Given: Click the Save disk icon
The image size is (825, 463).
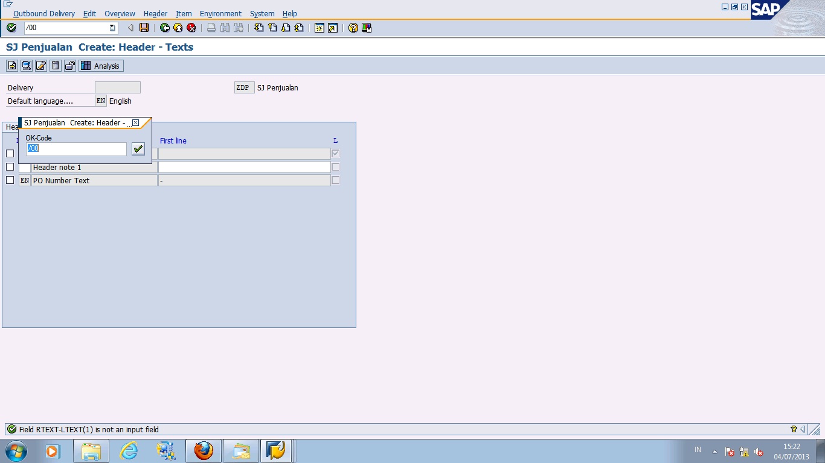Looking at the screenshot, I should 144,28.
